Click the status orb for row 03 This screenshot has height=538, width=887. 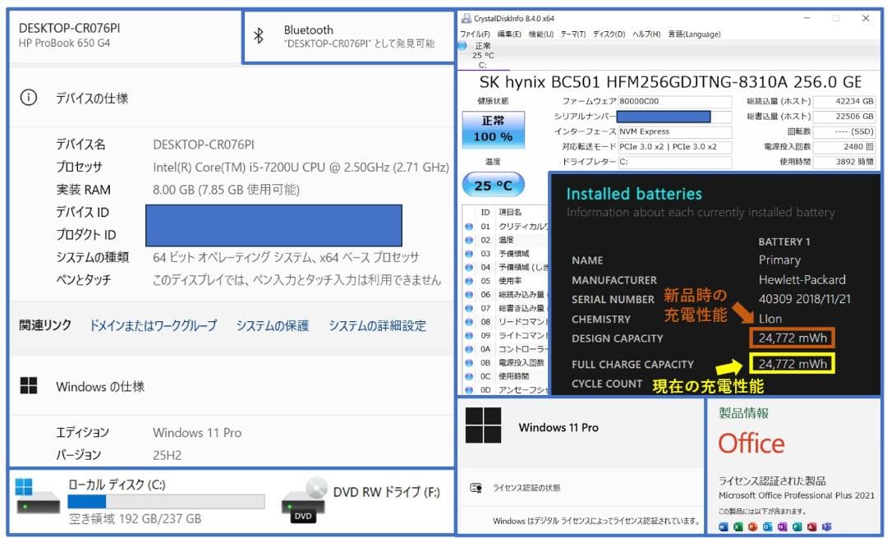(x=469, y=254)
